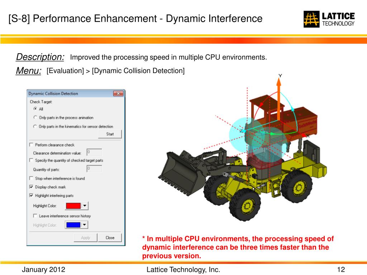367x275 pixels.
Task: Uncheck 'Display check mark' checkbox
Action: [31, 187]
